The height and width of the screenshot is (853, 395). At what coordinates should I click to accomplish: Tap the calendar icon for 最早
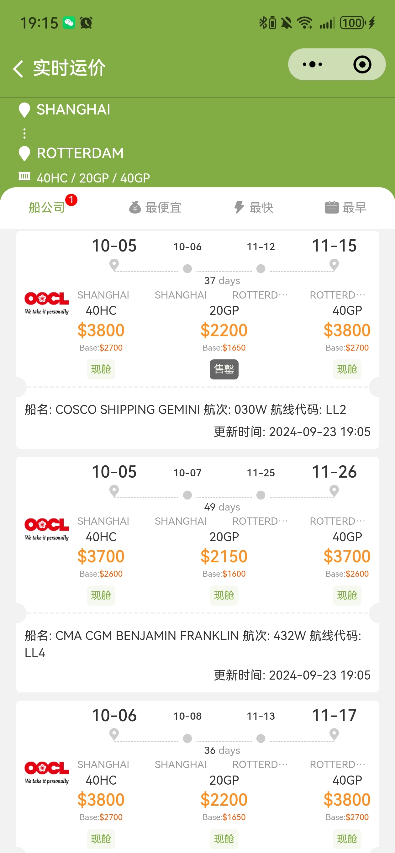point(331,207)
